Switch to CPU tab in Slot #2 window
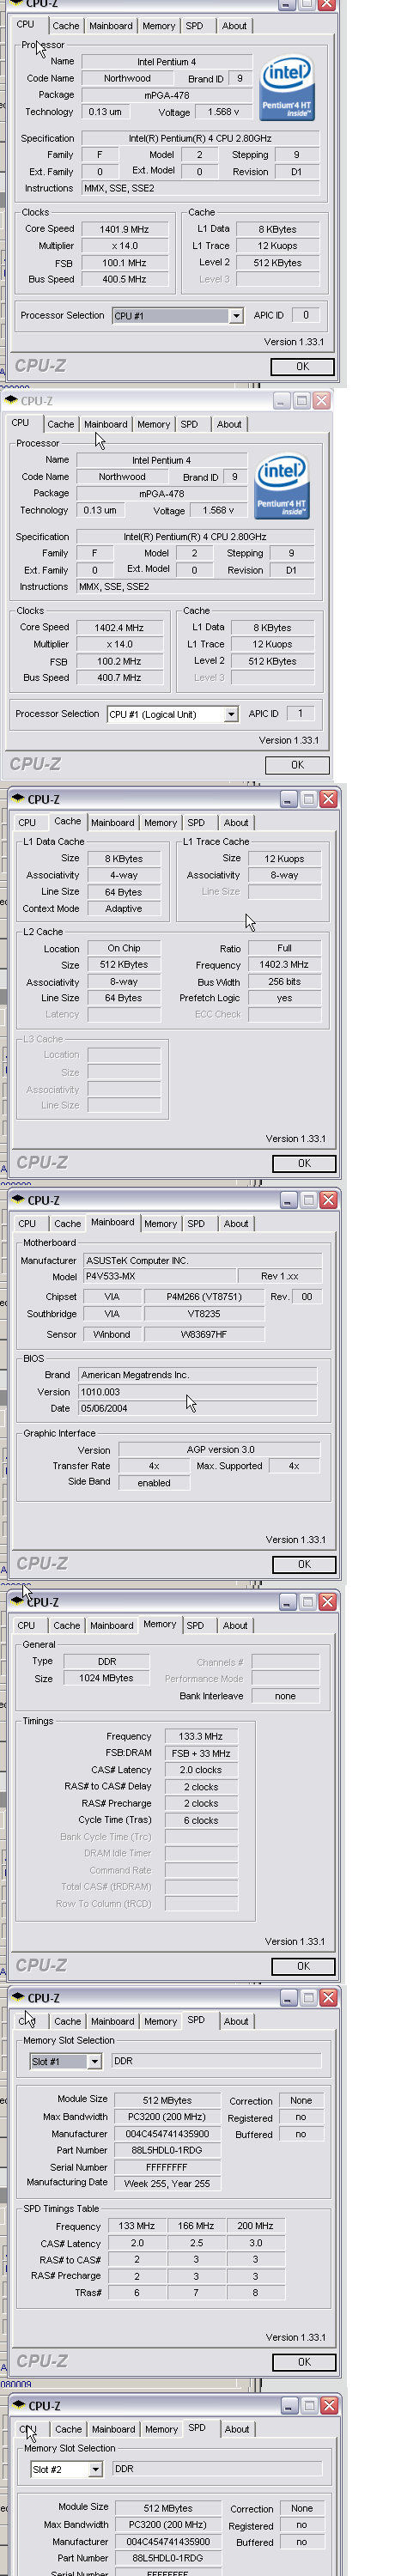 28,2429
